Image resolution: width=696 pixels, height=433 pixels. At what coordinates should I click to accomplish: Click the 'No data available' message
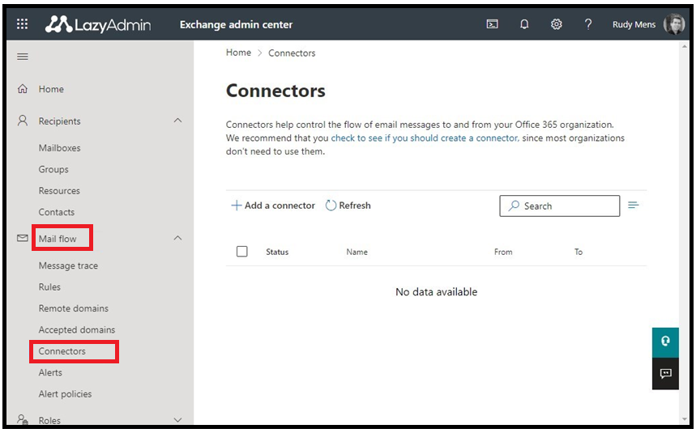pos(437,291)
